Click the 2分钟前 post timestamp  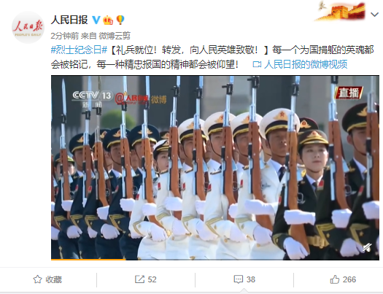(x=65, y=36)
